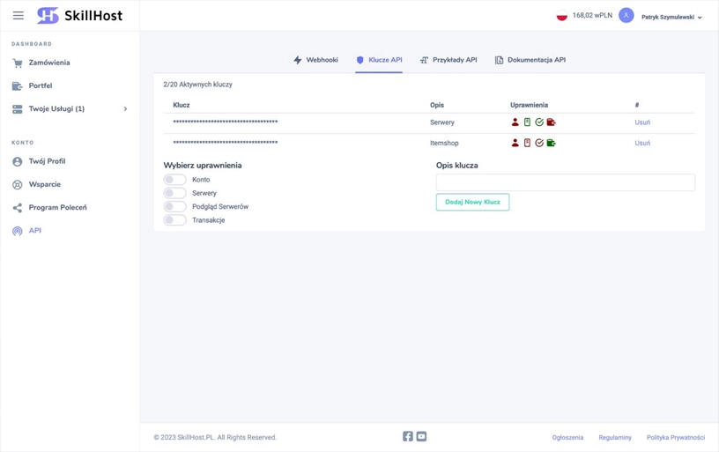Click Usuń for the Itemshop key

point(642,143)
